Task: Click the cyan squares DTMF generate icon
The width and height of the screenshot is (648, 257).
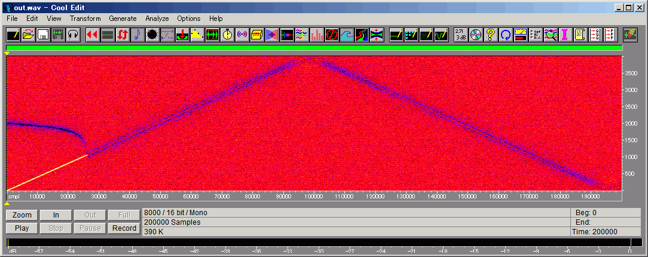Action: 411,35
